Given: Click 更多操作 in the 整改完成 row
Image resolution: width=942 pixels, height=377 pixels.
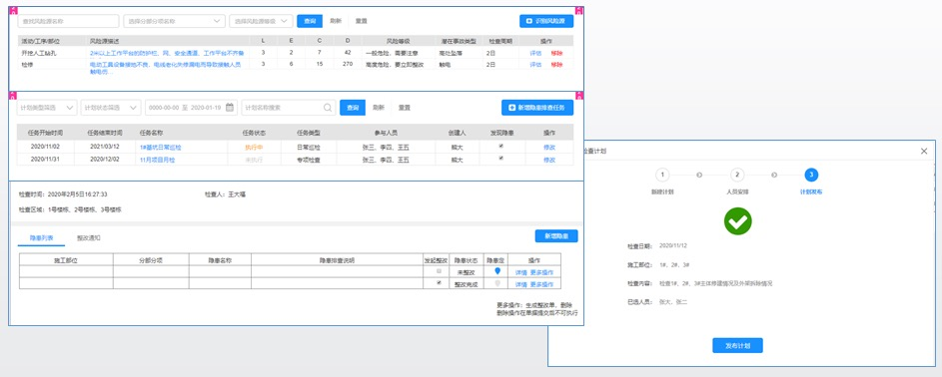Looking at the screenshot, I should 541,284.
